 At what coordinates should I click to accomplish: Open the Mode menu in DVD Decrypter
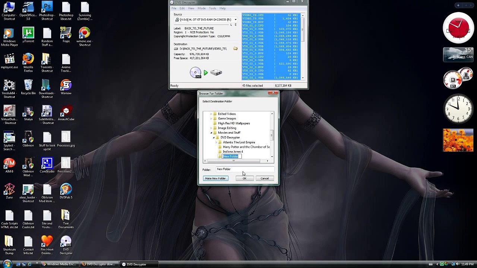click(202, 8)
